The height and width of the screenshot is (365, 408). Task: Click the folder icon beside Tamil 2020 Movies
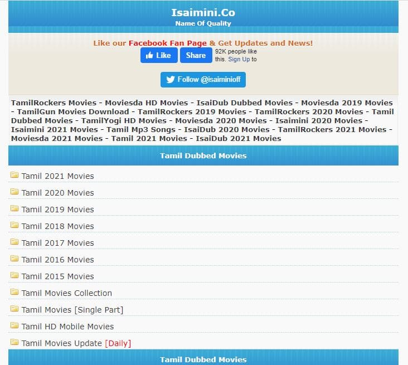coord(14,192)
